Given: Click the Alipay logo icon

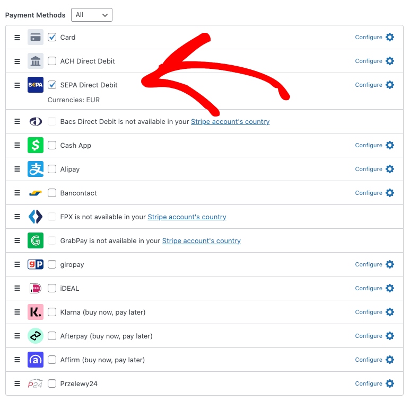Looking at the screenshot, I should 36,169.
